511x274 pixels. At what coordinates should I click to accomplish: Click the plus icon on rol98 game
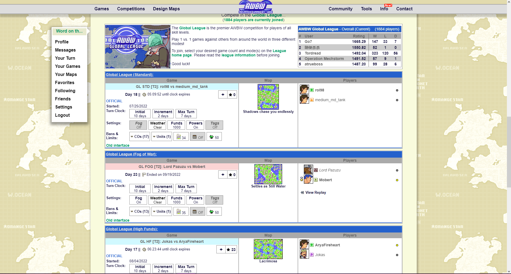pyautogui.click(x=223, y=95)
